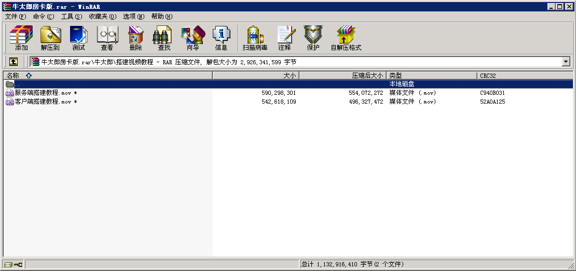The image size is (576, 271).
Task: Show archive 信息 (Info)
Action: pyautogui.click(x=221, y=38)
